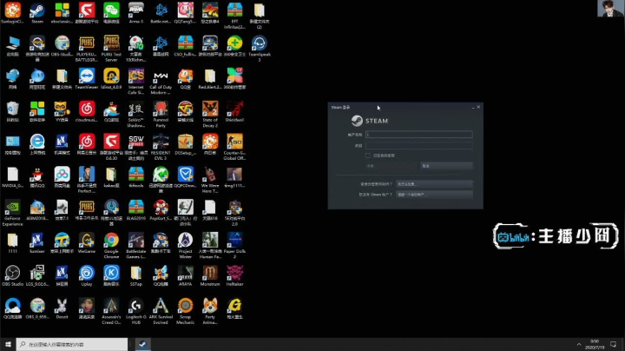Viewport: 625px width, 351px height.
Task: Show hidden system tray icons
Action: (579, 344)
